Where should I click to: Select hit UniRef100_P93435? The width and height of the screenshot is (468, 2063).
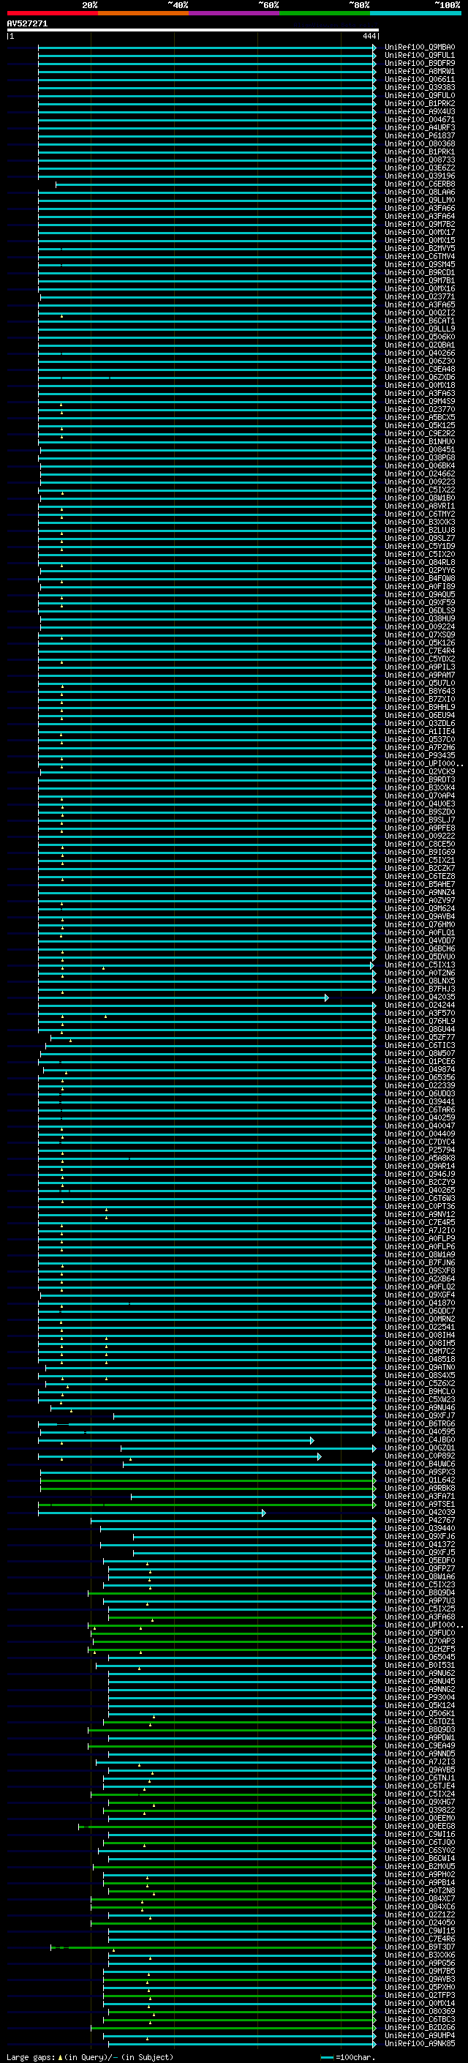420,755
